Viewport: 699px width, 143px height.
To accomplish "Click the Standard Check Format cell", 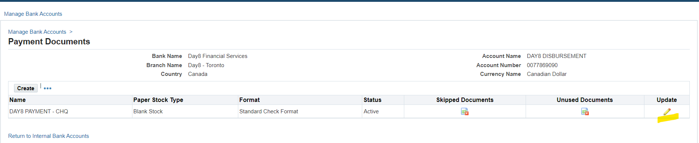I will pyautogui.click(x=269, y=111).
